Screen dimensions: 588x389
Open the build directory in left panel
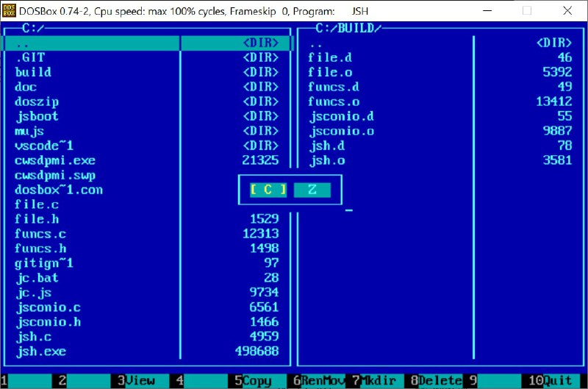coord(33,72)
